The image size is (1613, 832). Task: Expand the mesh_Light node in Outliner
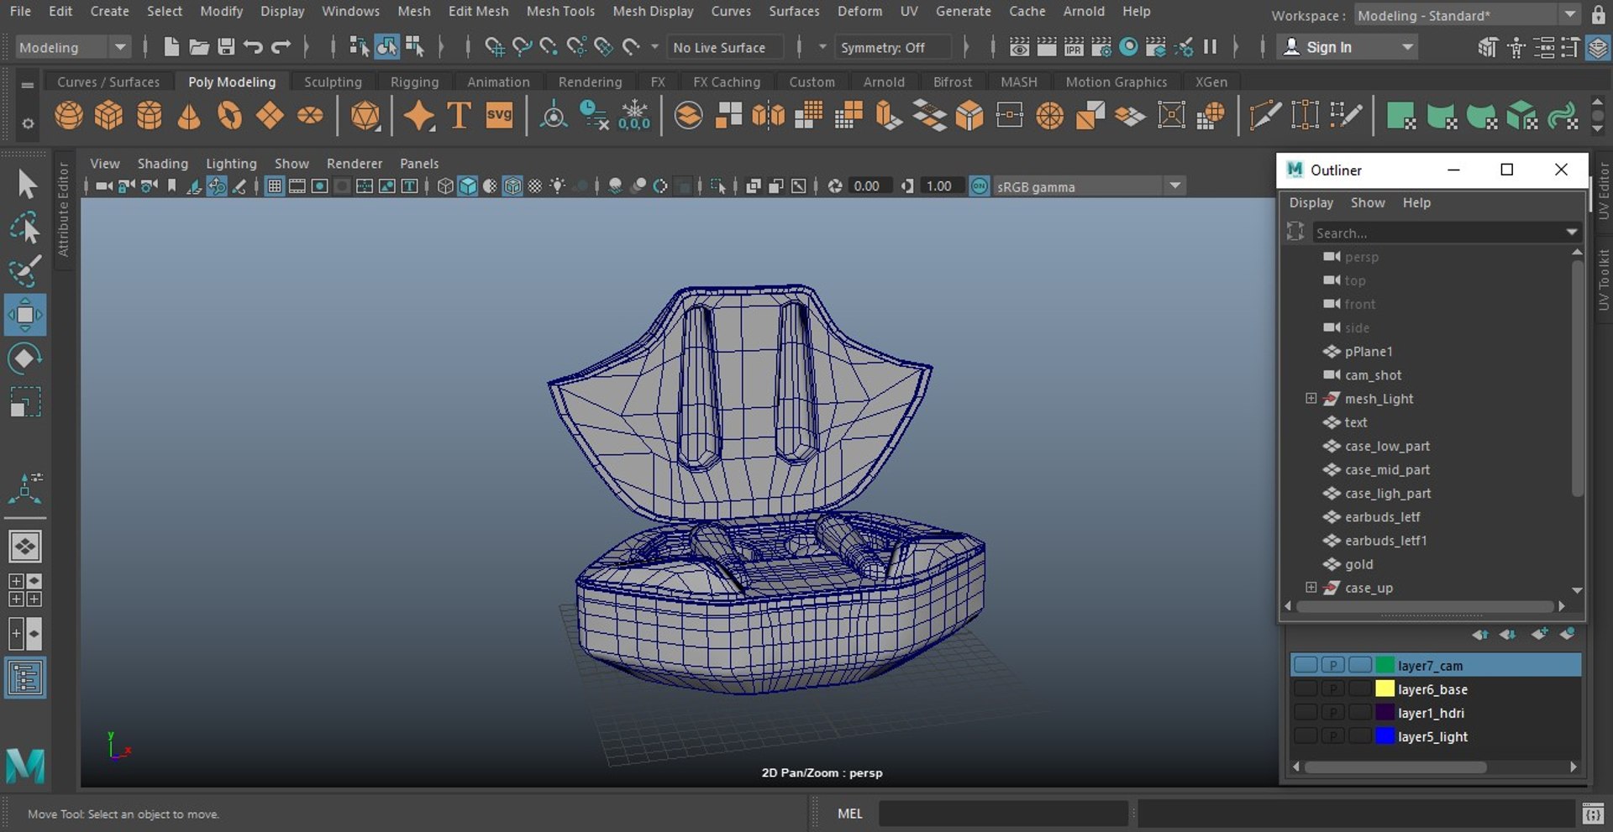[x=1311, y=398]
